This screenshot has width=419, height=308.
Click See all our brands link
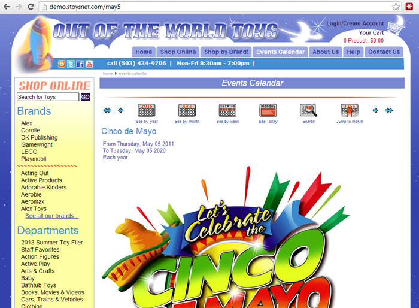click(52, 216)
